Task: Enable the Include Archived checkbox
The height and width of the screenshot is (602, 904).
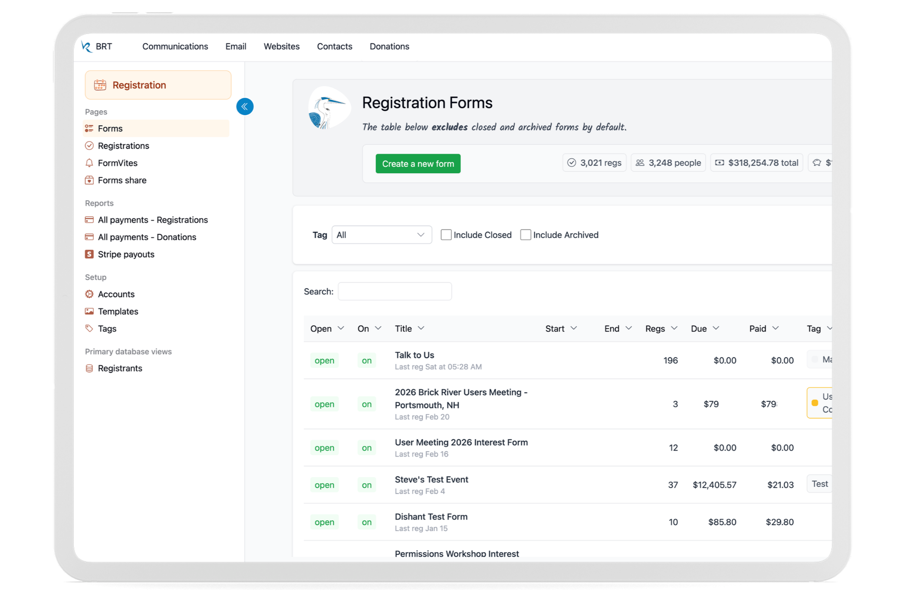Action: (525, 235)
